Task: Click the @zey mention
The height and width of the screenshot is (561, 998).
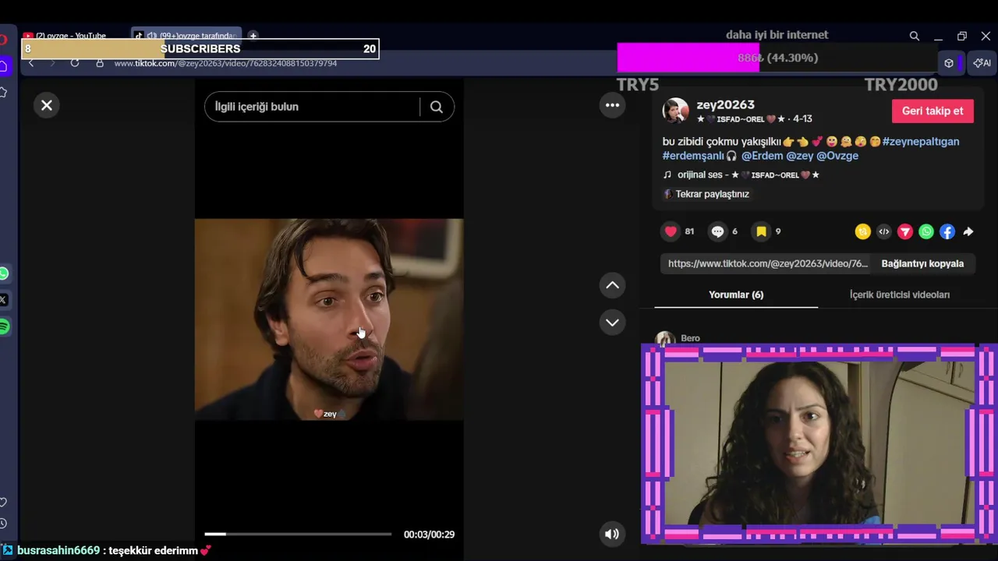Action: [x=799, y=156]
